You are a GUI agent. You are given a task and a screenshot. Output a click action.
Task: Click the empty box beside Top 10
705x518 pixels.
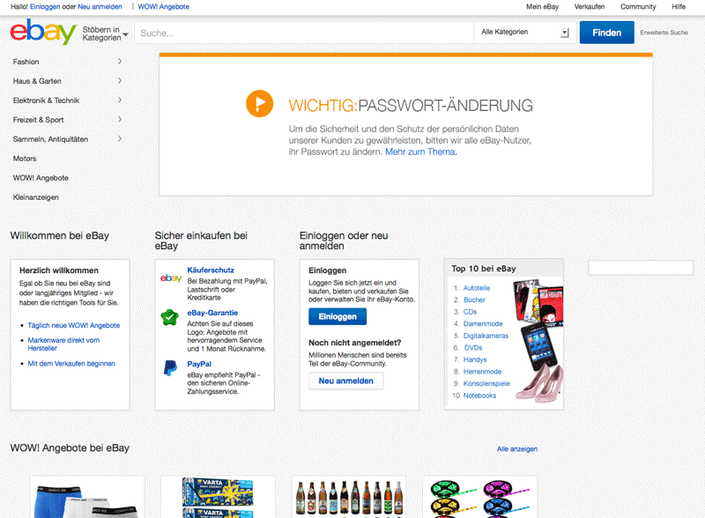point(641,268)
